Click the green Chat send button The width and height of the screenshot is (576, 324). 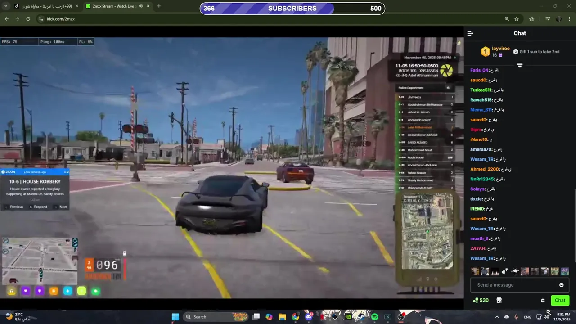coord(560,300)
